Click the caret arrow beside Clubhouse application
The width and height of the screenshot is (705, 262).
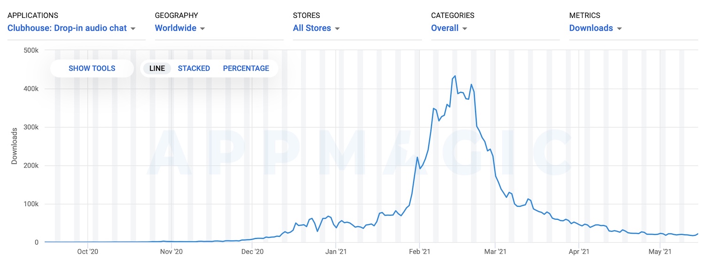pyautogui.click(x=133, y=29)
